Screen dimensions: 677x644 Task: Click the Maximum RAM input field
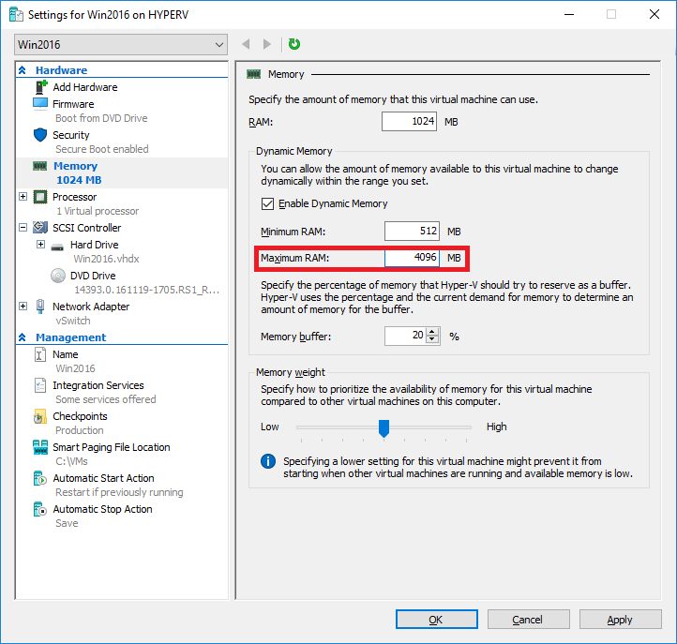tap(412, 258)
